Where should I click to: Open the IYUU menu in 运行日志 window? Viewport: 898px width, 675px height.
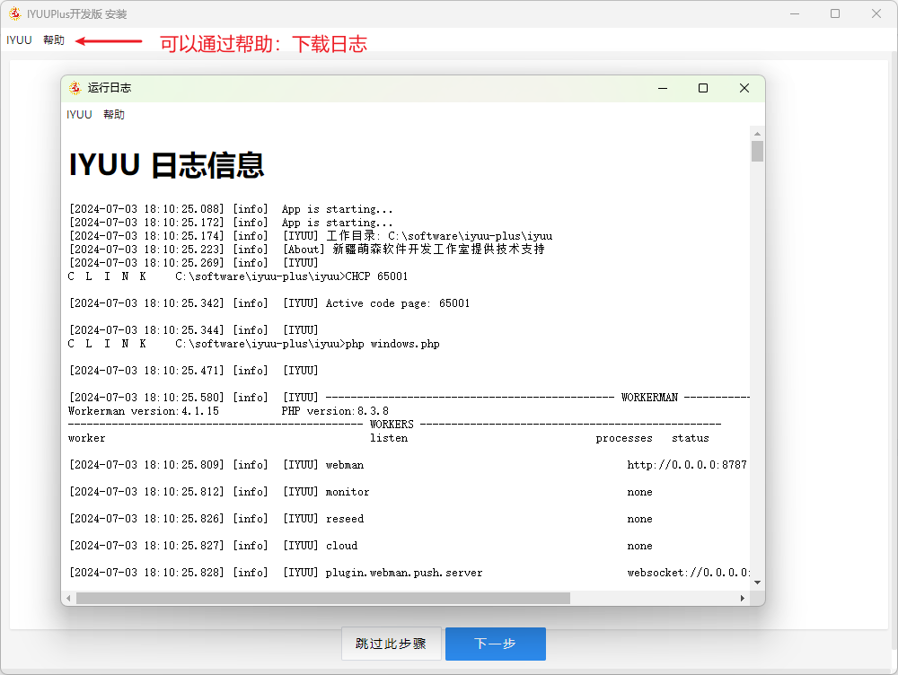[79, 115]
